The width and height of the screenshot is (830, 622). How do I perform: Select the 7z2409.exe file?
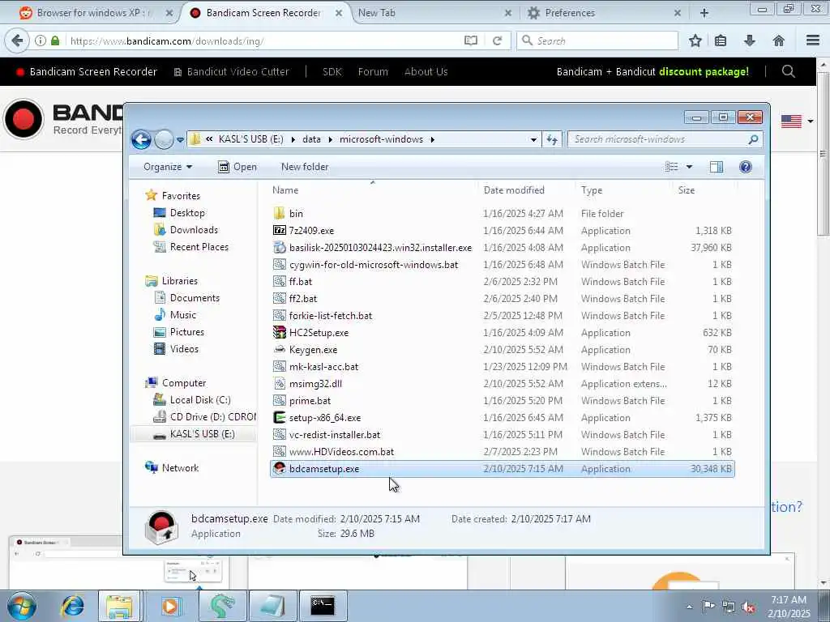(503, 231)
